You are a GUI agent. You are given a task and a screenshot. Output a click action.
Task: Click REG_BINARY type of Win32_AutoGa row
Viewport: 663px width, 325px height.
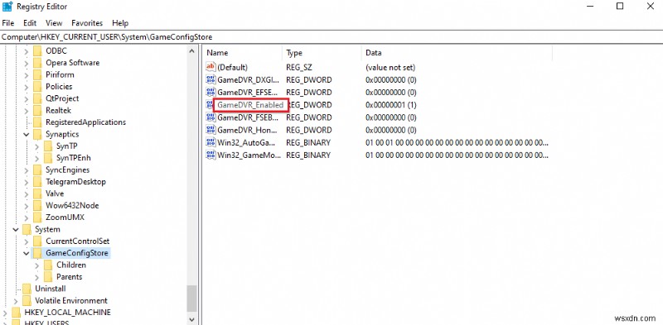308,142
